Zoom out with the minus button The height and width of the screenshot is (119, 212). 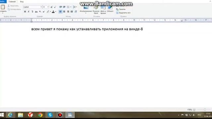click(194, 110)
